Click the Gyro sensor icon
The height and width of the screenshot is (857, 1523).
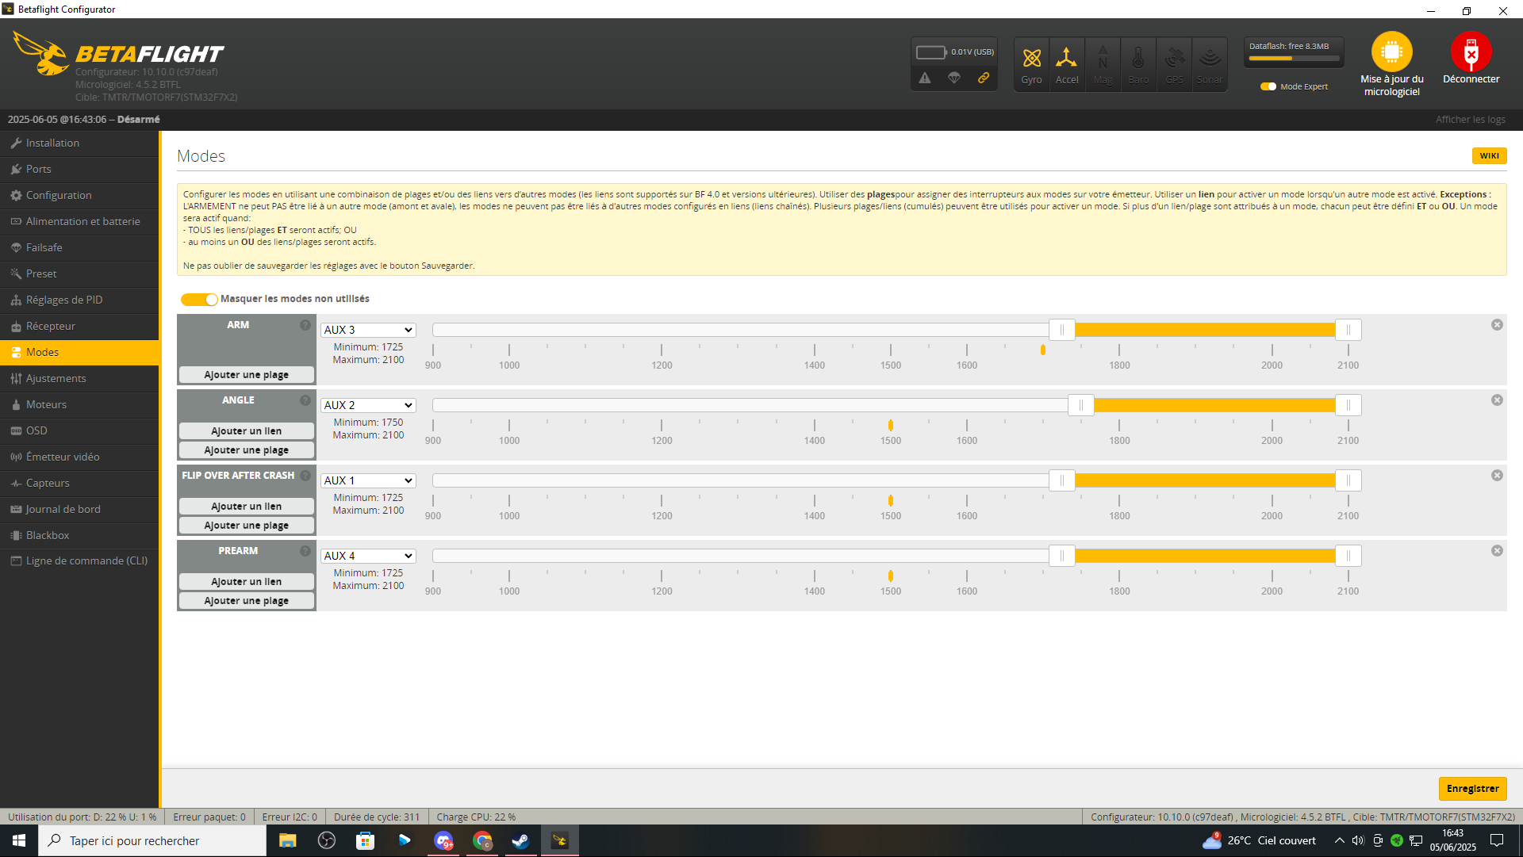click(1031, 63)
